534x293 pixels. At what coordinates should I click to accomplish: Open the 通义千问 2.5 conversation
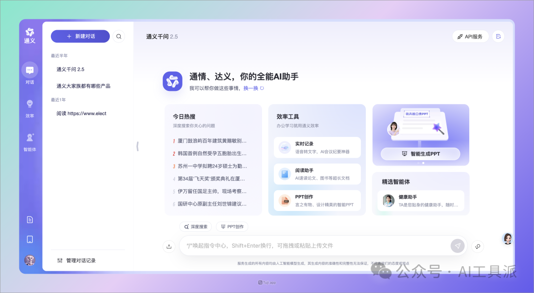click(x=70, y=70)
